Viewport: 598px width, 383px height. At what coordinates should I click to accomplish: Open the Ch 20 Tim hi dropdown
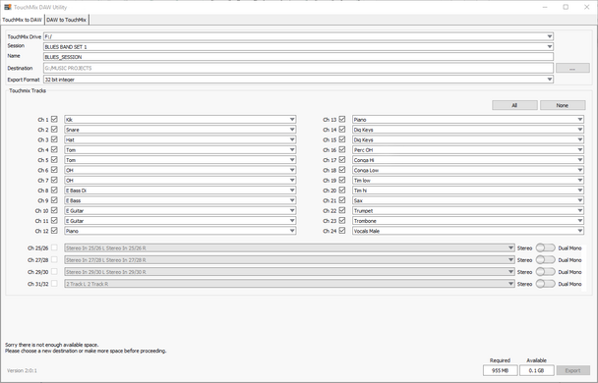(x=468, y=191)
